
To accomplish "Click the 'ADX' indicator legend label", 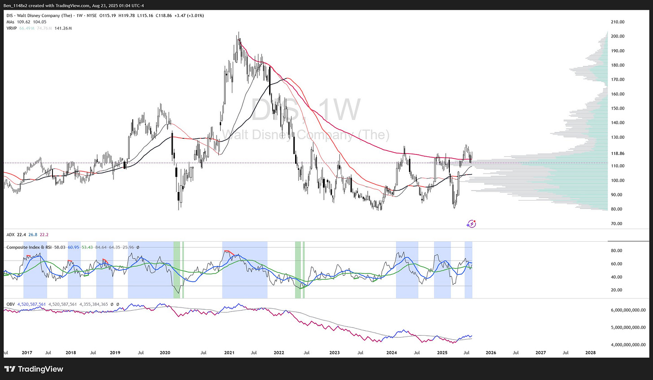I will 10,235.
